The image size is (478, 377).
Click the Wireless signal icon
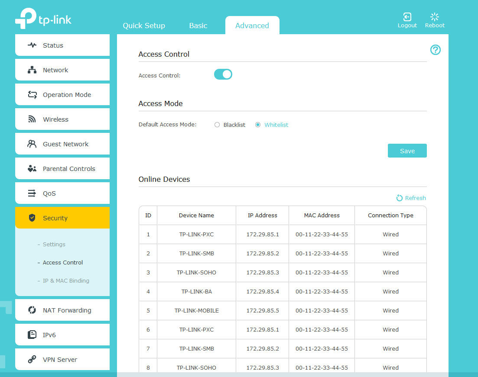coord(32,119)
